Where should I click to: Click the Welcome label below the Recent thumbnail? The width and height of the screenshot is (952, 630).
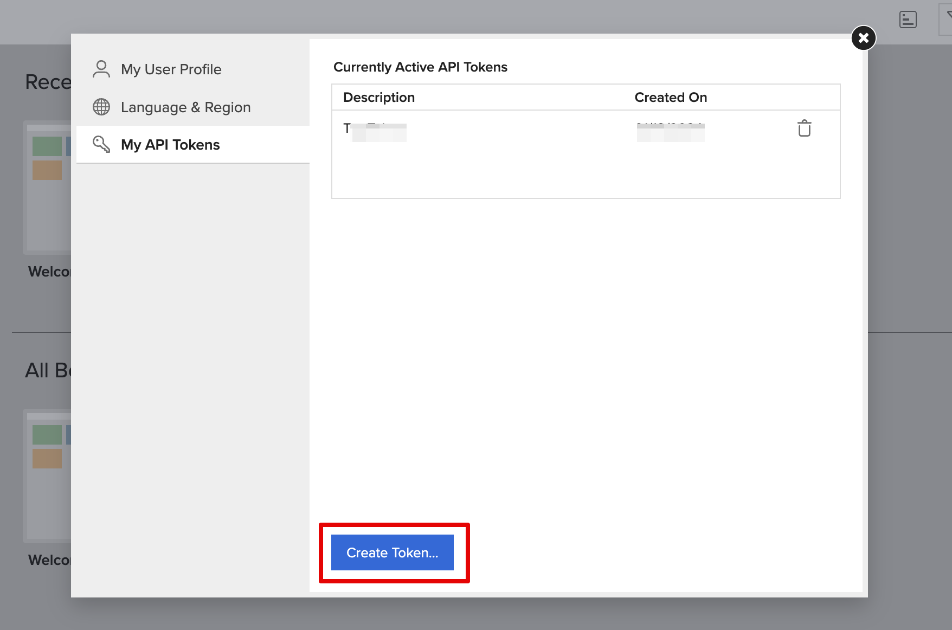(x=49, y=272)
